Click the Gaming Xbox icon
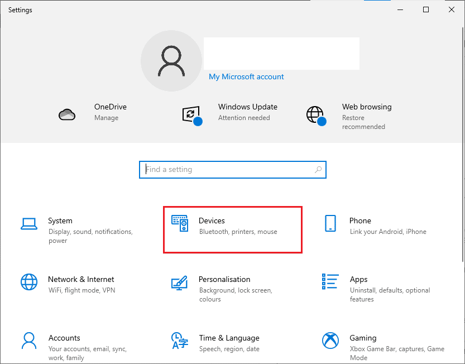 coord(330,341)
